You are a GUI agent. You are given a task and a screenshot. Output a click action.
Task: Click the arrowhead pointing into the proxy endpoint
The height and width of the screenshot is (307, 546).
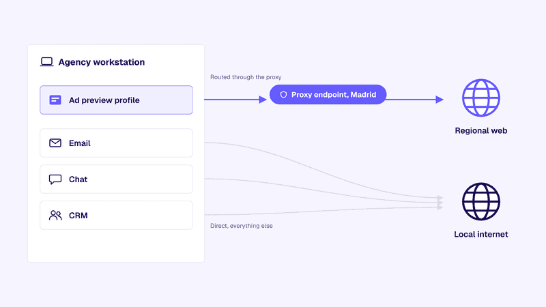click(x=263, y=100)
